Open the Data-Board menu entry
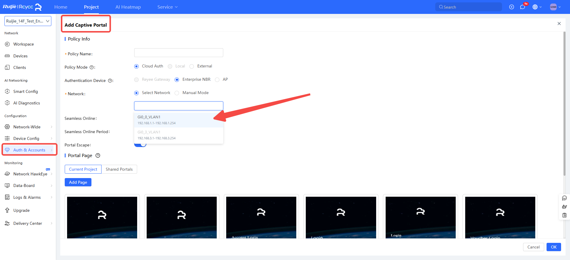570x260 pixels. tap(24, 185)
